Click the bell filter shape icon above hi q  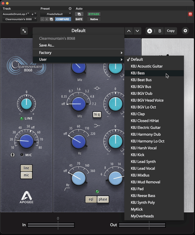tap(97, 88)
